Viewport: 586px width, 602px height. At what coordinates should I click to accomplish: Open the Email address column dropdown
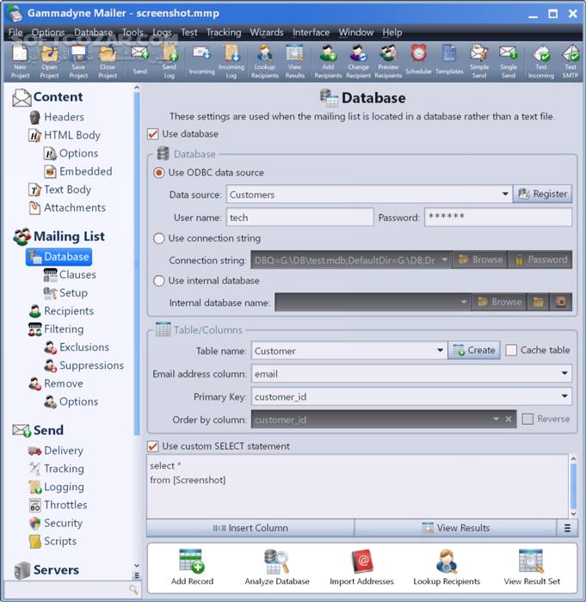click(564, 373)
